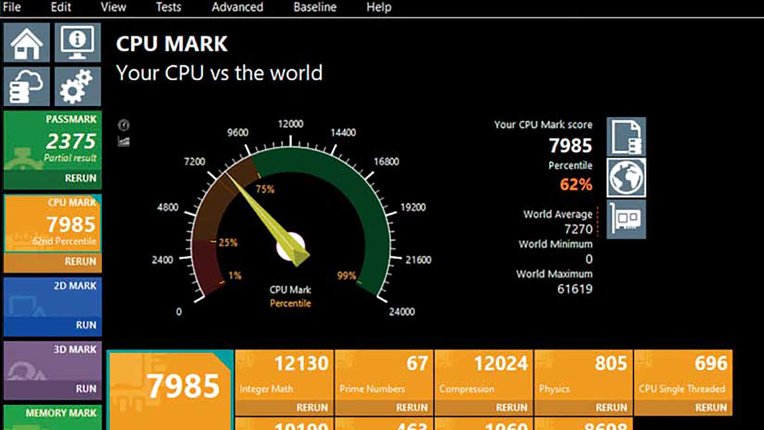Rerun the CPU Mark test

80,262
